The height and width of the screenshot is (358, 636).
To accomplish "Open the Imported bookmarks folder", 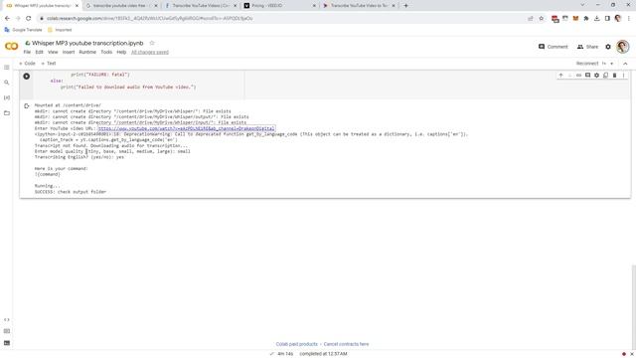I will [x=60, y=30].
